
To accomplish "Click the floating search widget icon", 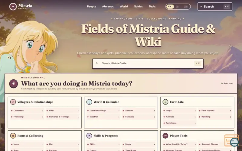I will [x=232, y=140].
